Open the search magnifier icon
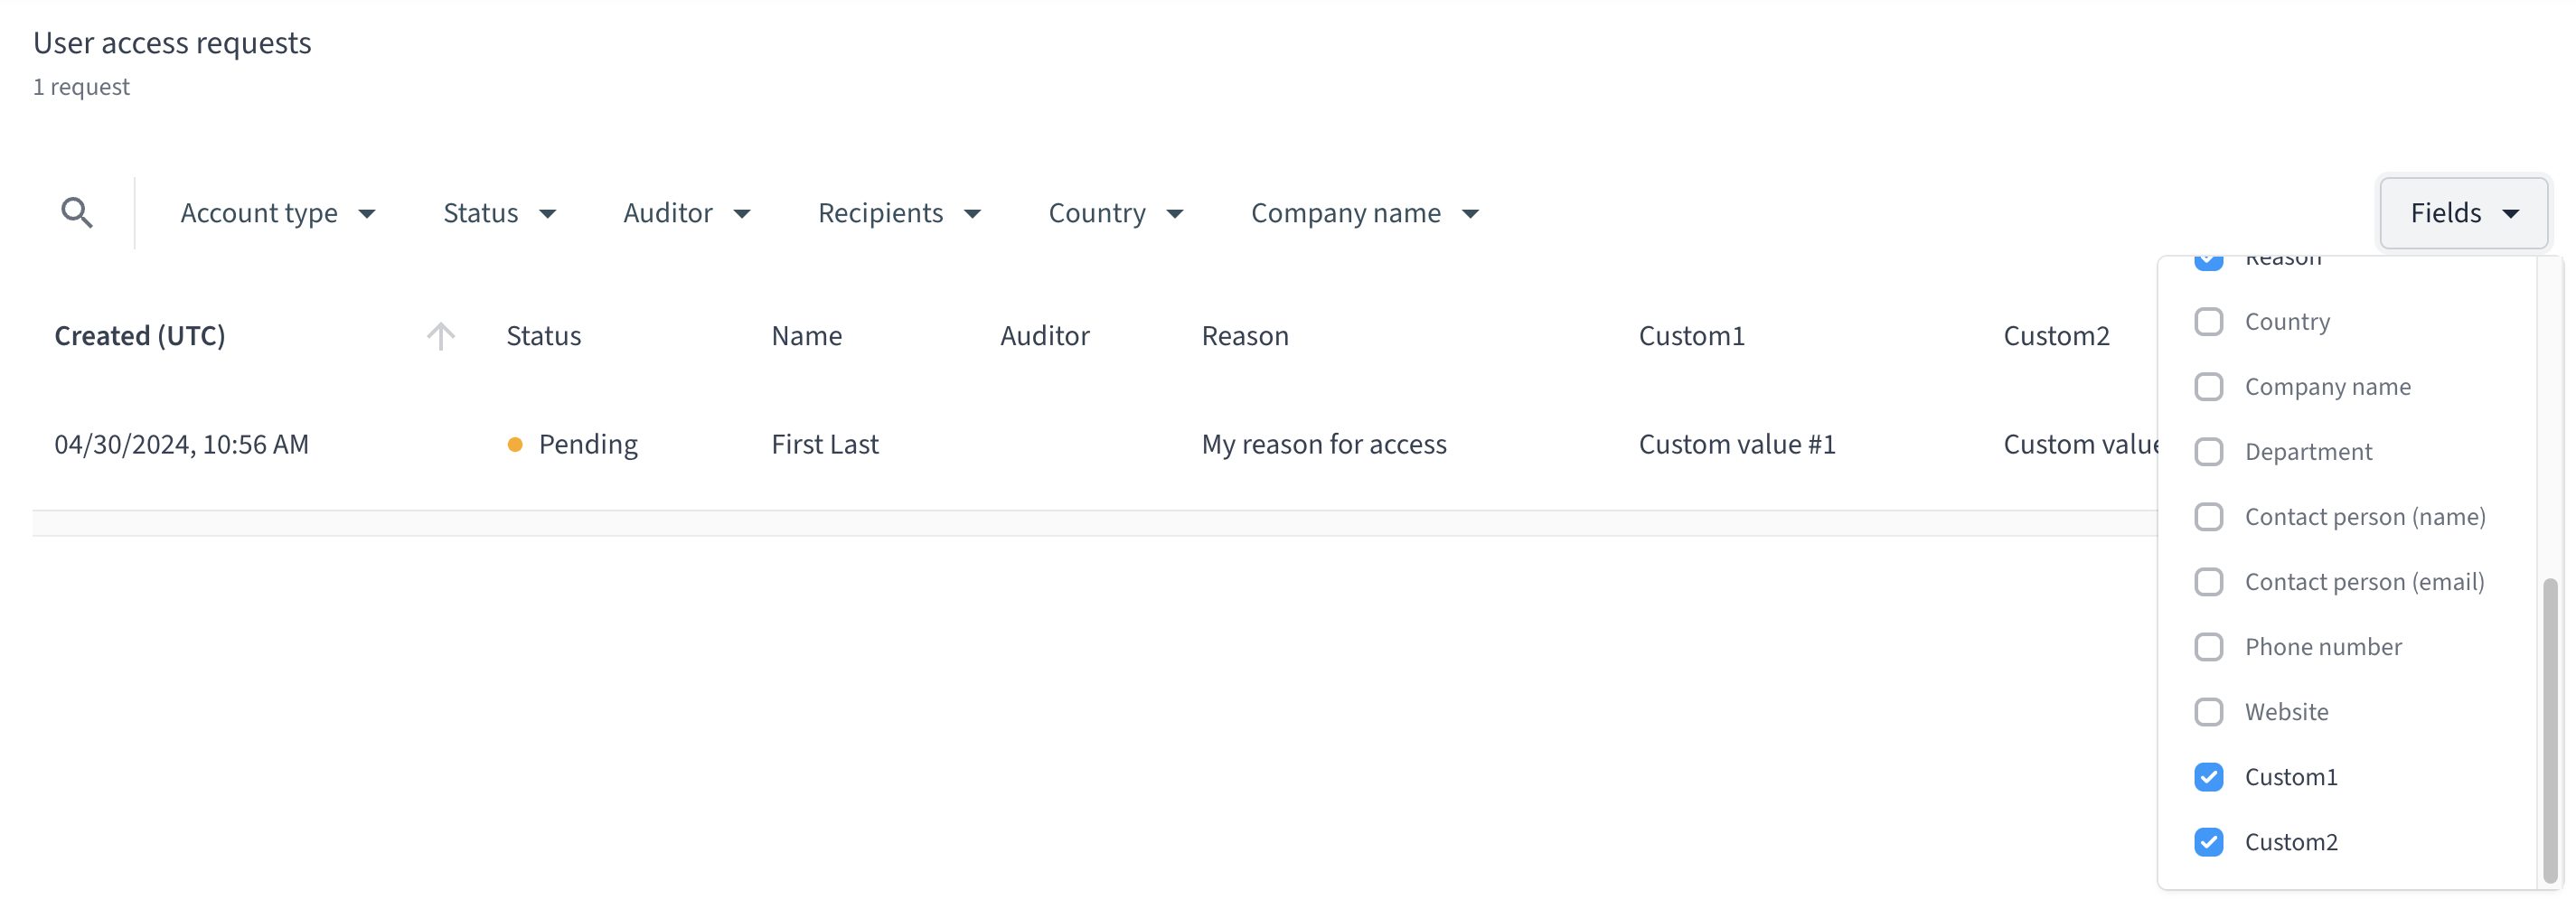This screenshot has height=909, width=2576. point(77,212)
